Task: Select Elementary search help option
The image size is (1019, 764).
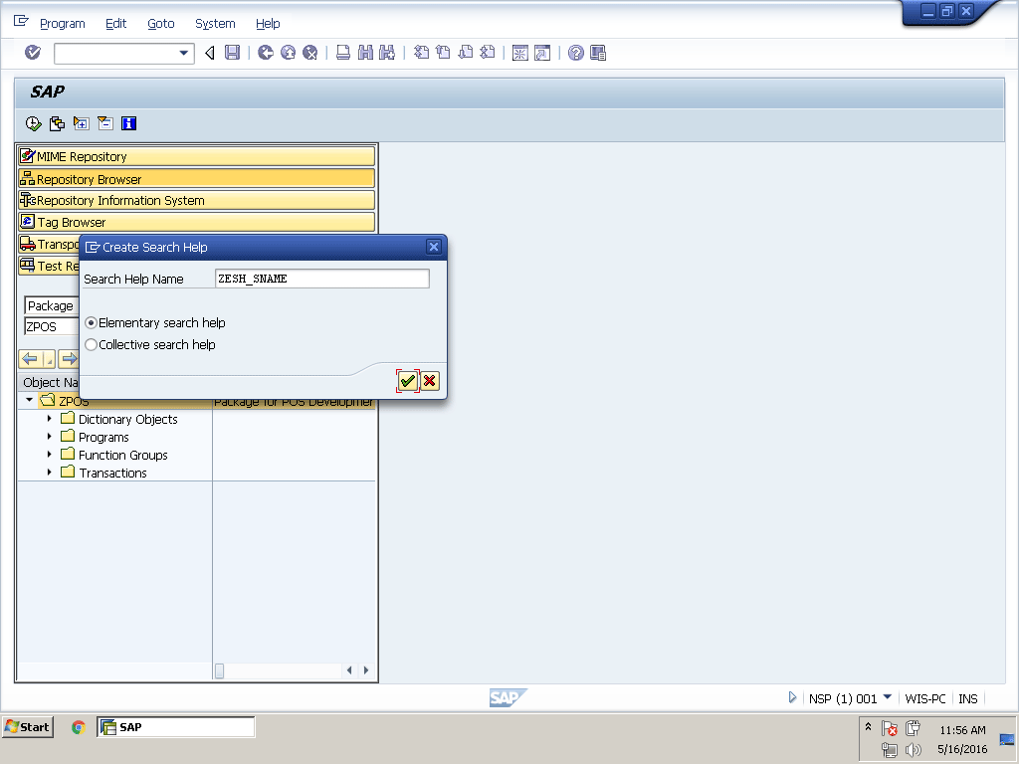Action: coord(92,323)
